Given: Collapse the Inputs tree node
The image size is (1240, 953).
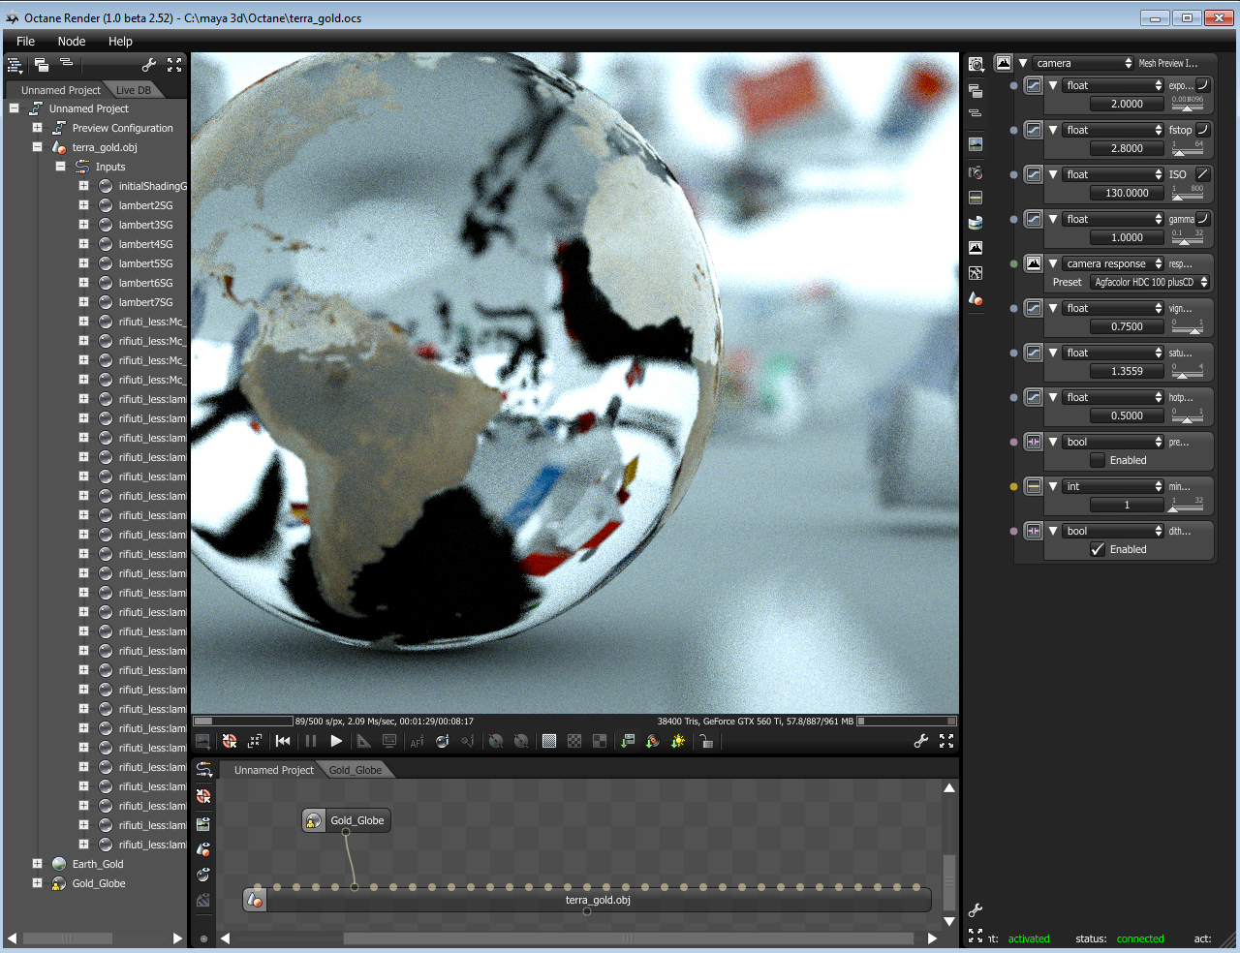Looking at the screenshot, I should coord(60,167).
